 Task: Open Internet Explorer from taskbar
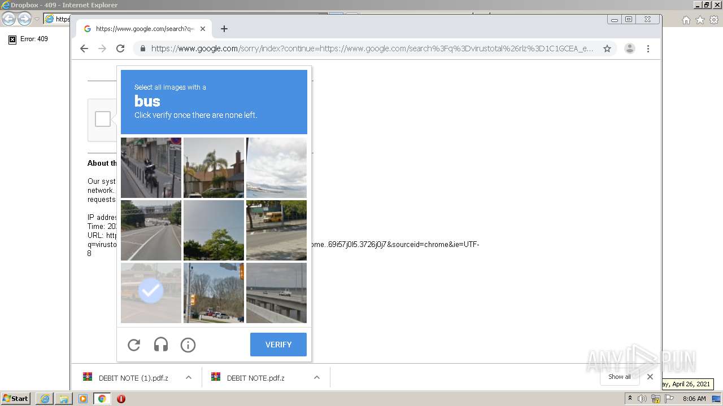45,399
